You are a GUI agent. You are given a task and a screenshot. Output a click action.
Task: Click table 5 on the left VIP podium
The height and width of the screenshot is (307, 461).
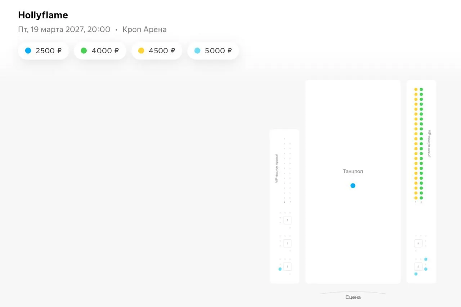(418, 267)
